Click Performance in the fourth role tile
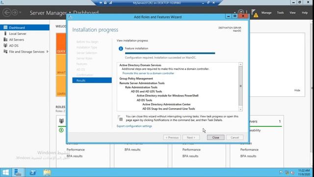This screenshot has width=314, height=177. 249,149
